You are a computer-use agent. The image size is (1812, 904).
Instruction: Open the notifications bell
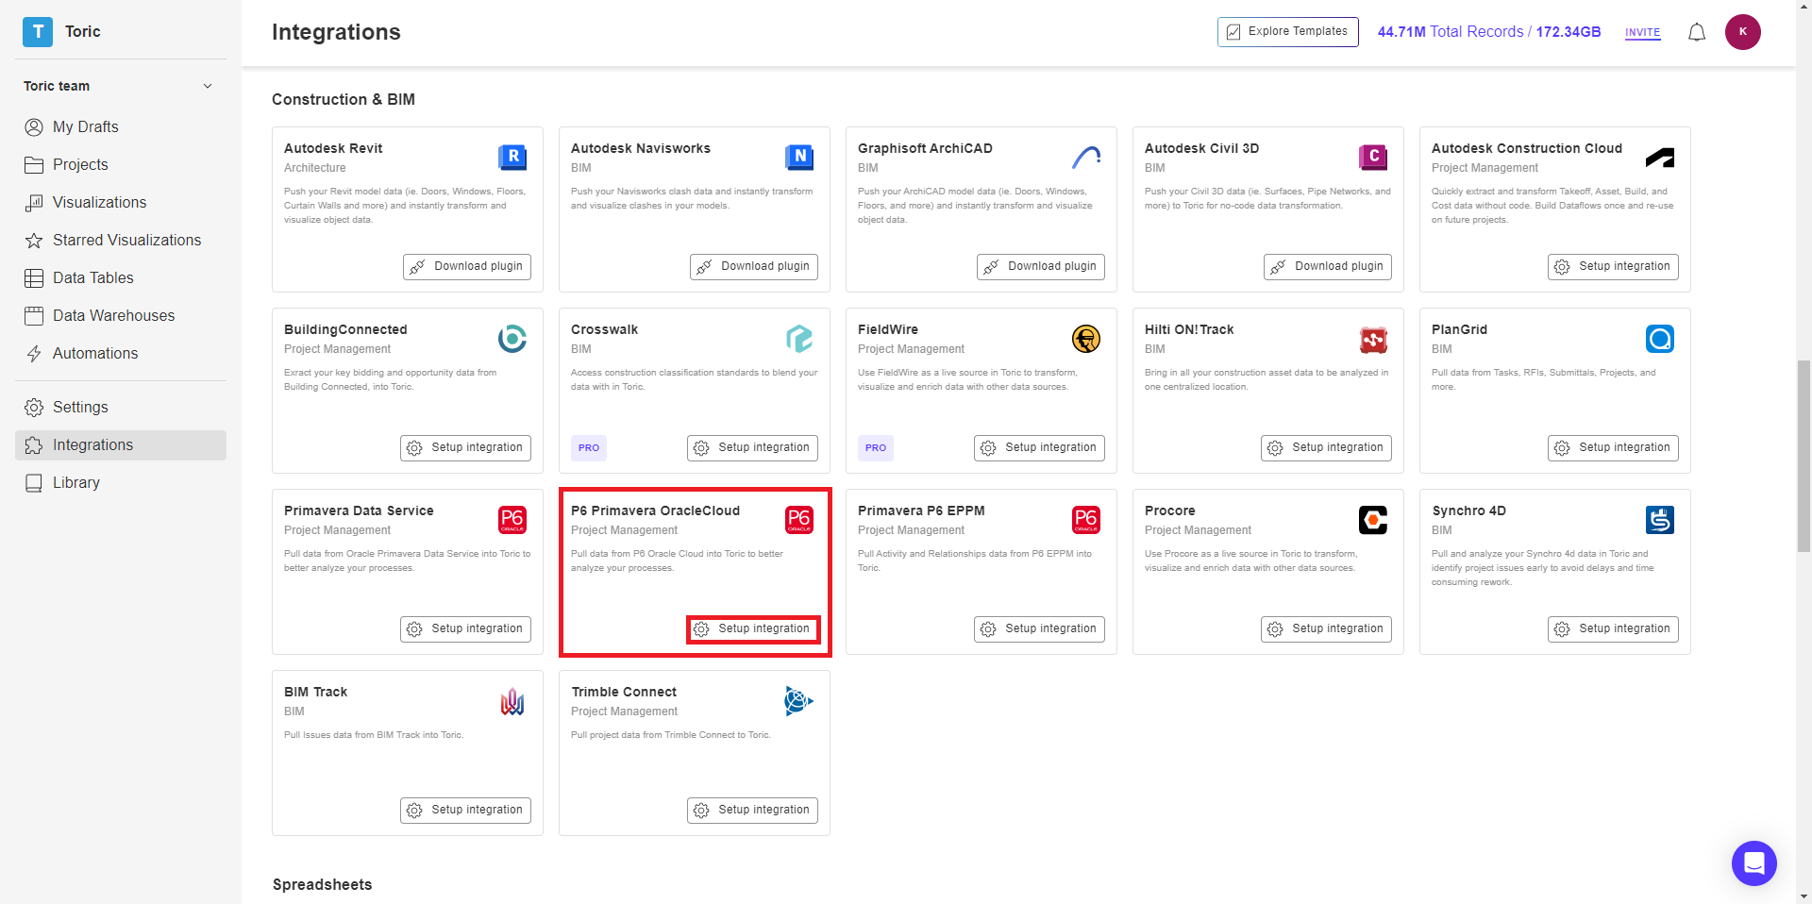pyautogui.click(x=1696, y=31)
